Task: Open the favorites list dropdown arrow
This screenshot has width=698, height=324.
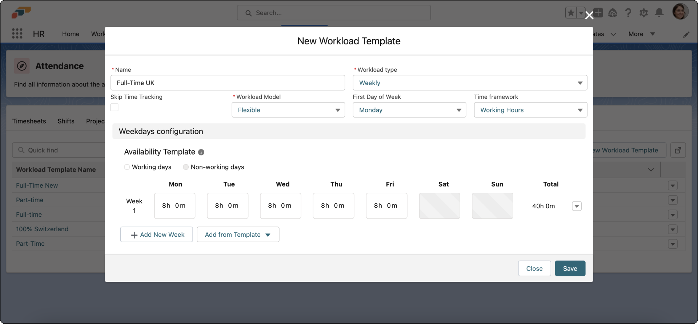Action: point(581,13)
